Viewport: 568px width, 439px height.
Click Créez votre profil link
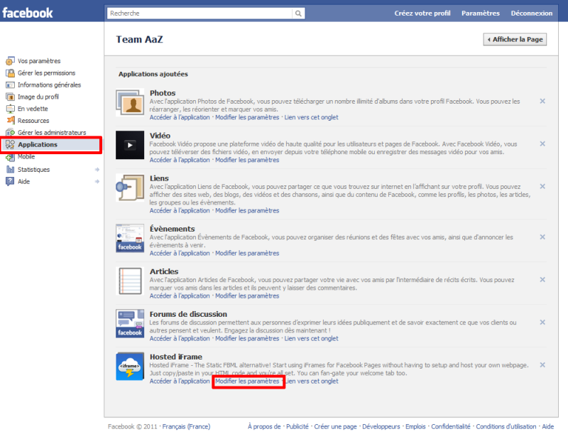(422, 13)
